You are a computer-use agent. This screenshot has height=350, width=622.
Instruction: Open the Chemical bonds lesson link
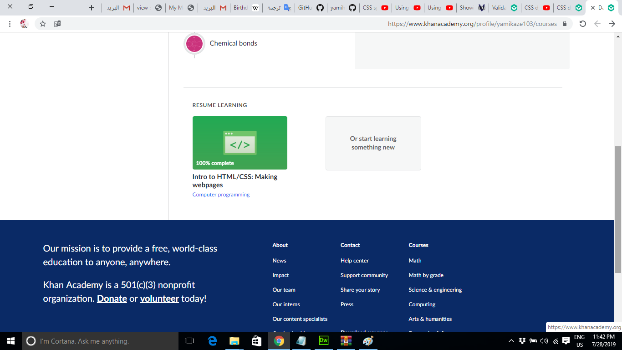coord(233,43)
